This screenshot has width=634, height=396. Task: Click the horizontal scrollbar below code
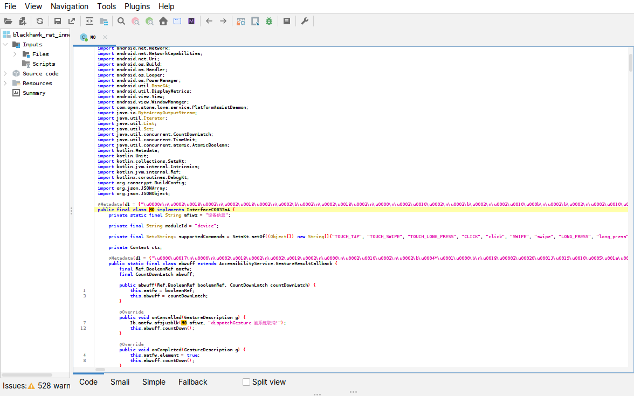click(100, 370)
